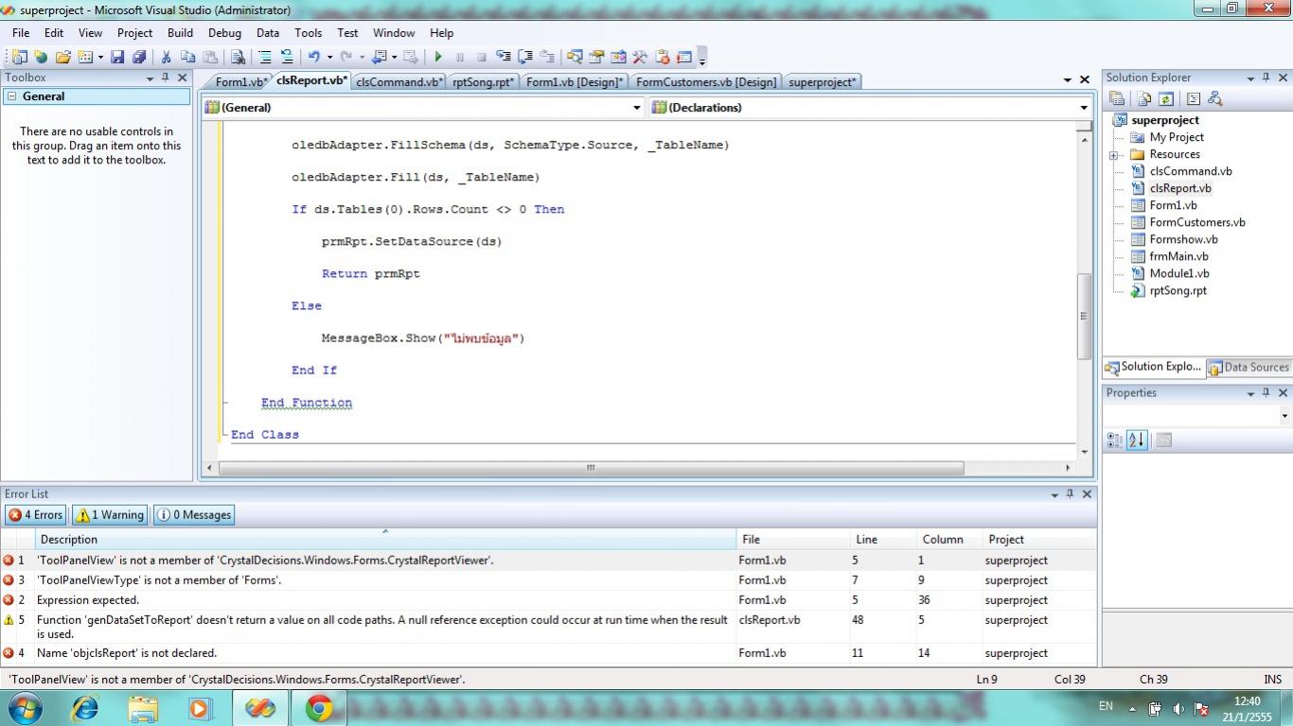
Task: Open Windows Media Player from taskbar
Action: coord(200,708)
